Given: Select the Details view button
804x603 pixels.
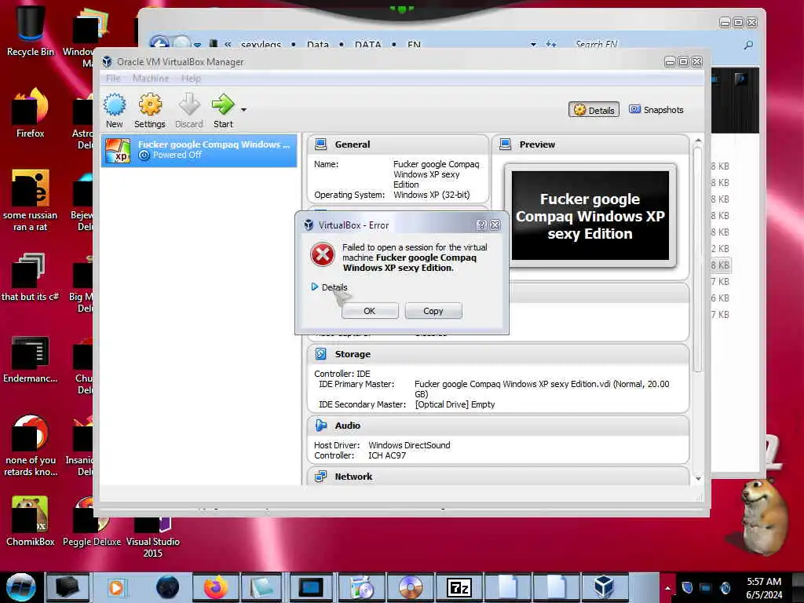Looking at the screenshot, I should (x=594, y=110).
